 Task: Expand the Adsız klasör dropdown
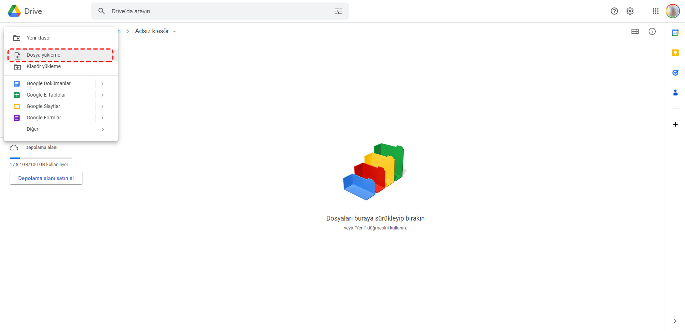pos(174,31)
